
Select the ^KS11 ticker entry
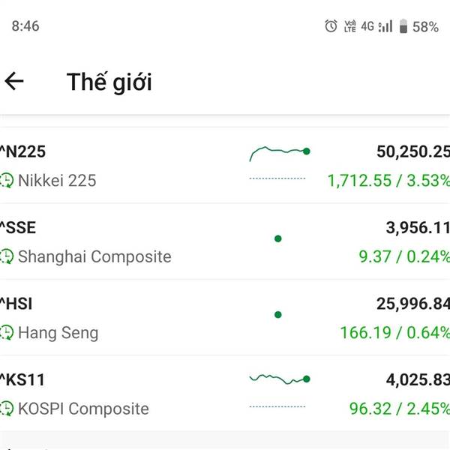click(23, 380)
